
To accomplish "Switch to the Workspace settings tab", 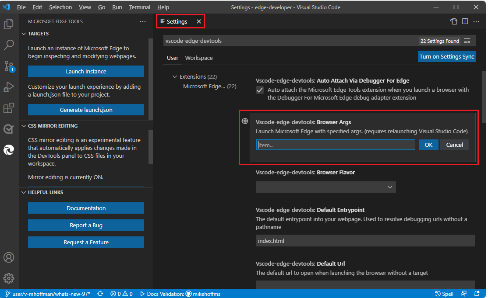I will coord(199,58).
